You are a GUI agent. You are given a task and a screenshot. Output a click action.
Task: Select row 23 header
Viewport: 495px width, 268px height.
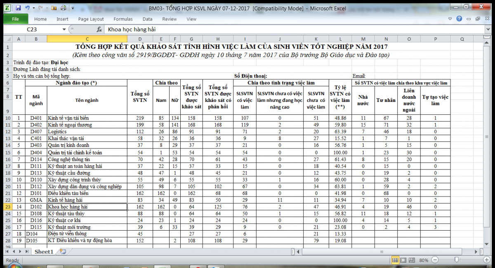(x=8, y=207)
